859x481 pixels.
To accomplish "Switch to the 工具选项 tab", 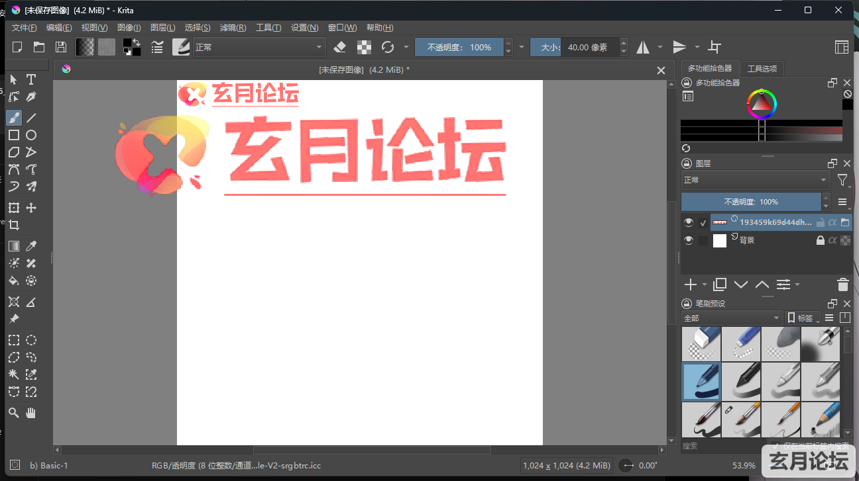I will coord(762,68).
